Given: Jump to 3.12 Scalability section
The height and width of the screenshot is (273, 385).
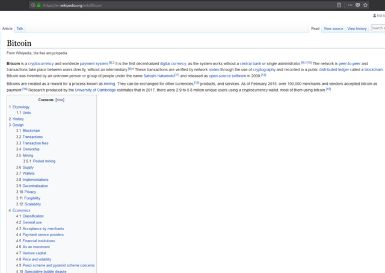Looking at the screenshot, I should pos(28,204).
